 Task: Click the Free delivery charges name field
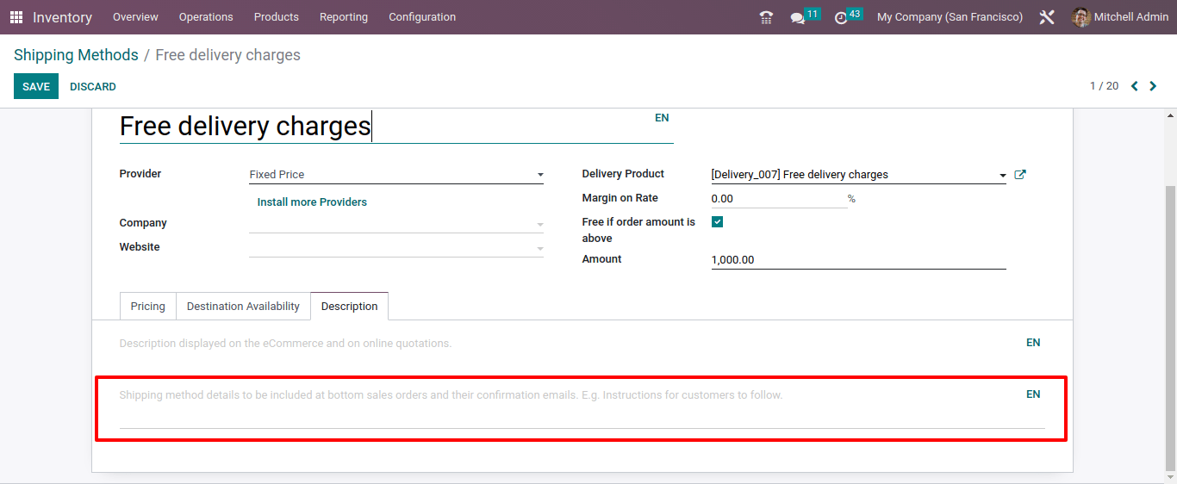(396, 127)
